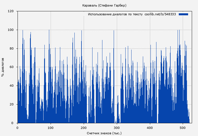Open the coollib.net/b/548333 link in legend
Viewport: 198px width, 136px height.
click(x=160, y=14)
